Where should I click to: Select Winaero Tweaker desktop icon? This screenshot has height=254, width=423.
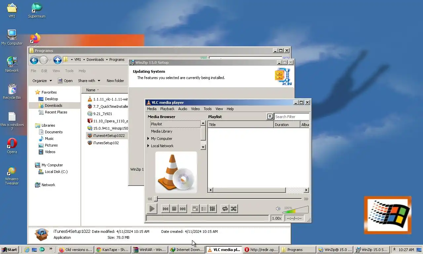pyautogui.click(x=12, y=176)
